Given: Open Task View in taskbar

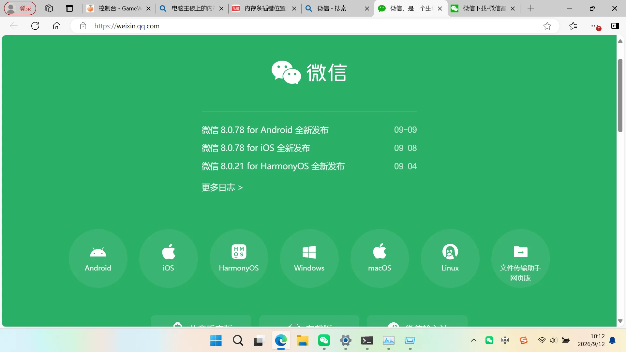Looking at the screenshot, I should [259, 341].
